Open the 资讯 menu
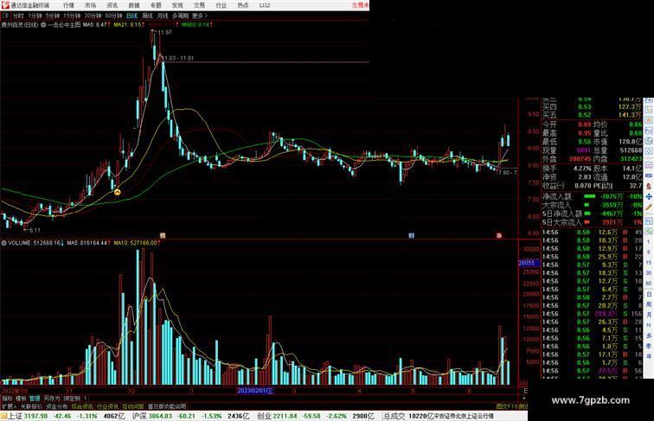 pos(112,5)
